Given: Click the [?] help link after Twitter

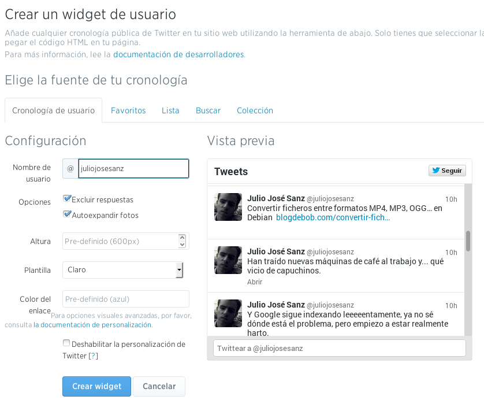Looking at the screenshot, I should click(x=93, y=356).
